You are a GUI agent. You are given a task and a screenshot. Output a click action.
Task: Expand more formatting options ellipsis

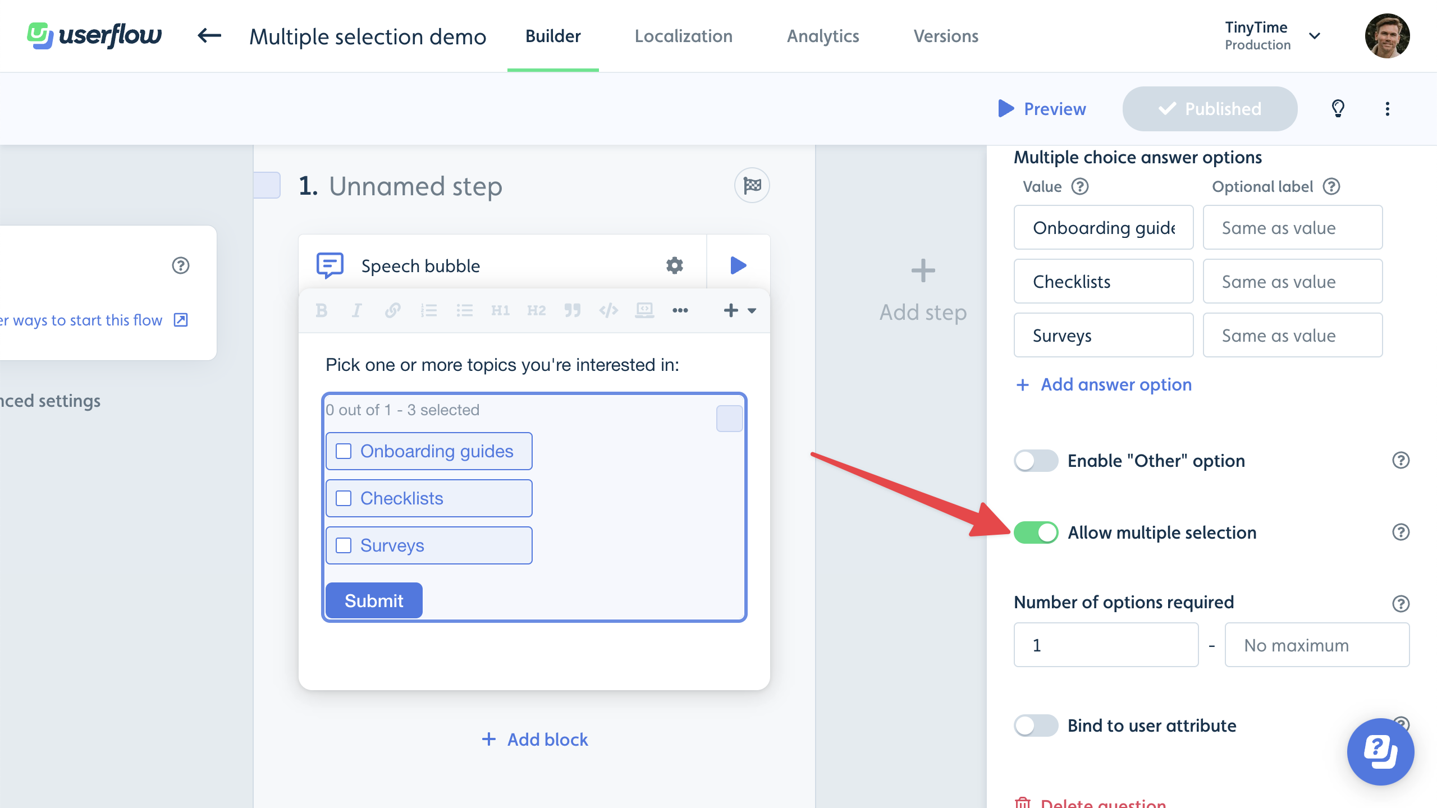click(x=680, y=310)
